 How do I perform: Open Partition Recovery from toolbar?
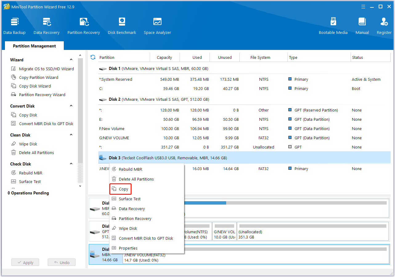tap(84, 26)
